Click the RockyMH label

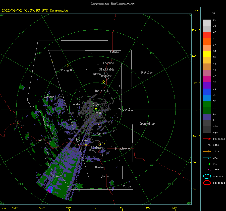[x=66, y=70]
